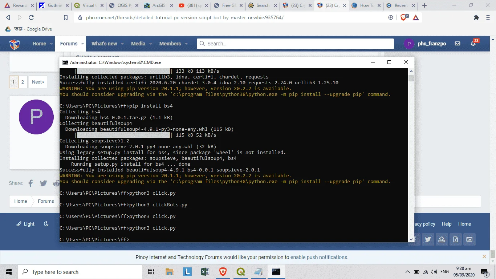496x279 pixels.
Task: Expand the Forums nav dropdown arrow
Action: 83,44
